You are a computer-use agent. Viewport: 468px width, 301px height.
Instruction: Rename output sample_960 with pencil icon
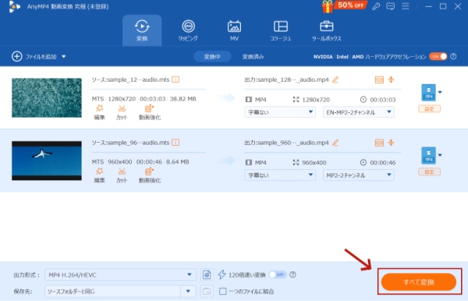pos(335,143)
